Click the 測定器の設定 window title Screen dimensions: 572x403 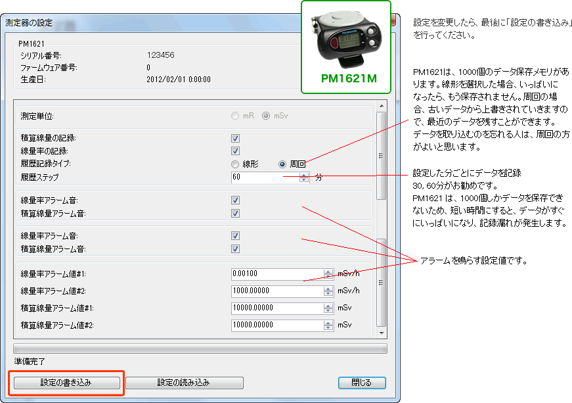(29, 22)
